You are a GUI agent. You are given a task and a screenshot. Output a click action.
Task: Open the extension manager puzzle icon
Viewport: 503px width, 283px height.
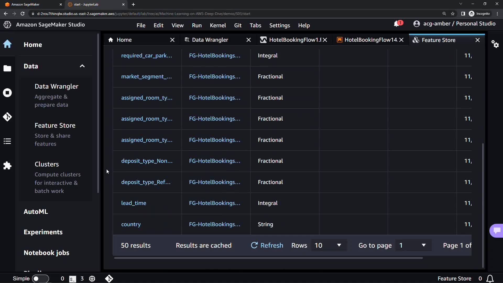7,166
